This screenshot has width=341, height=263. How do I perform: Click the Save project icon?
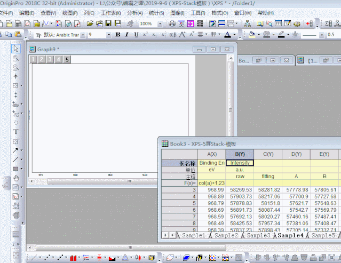coord(108,23)
